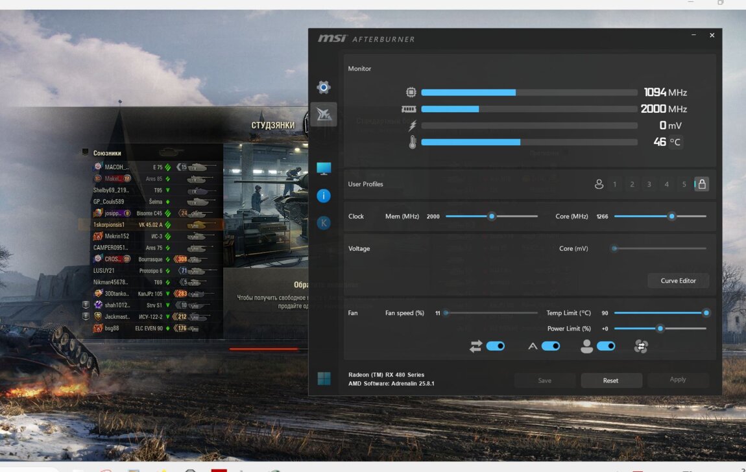Screen dimensions: 746x472
Task: Open the Kombustor K icon
Action: 324,223
